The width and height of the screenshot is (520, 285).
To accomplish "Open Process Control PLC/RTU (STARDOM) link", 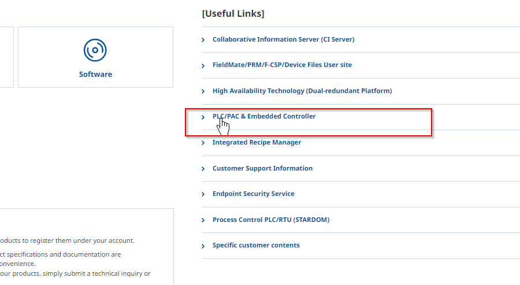I will coord(271,220).
